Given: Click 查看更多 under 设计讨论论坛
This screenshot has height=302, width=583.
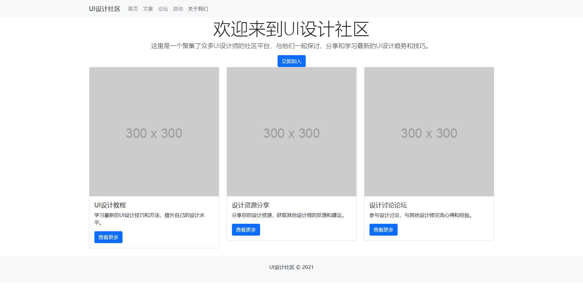Looking at the screenshot, I should [x=383, y=230].
